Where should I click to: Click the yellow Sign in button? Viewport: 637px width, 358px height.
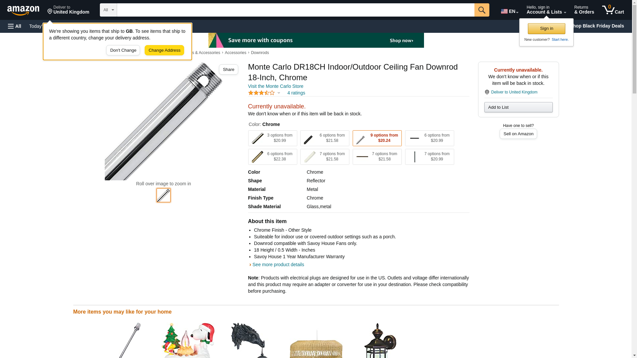click(x=546, y=29)
